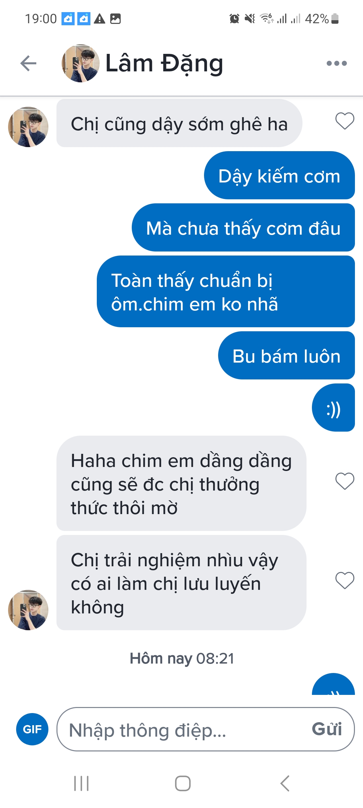Tap the image notification icon in status bar
This screenshot has width=363, height=808.
click(115, 19)
